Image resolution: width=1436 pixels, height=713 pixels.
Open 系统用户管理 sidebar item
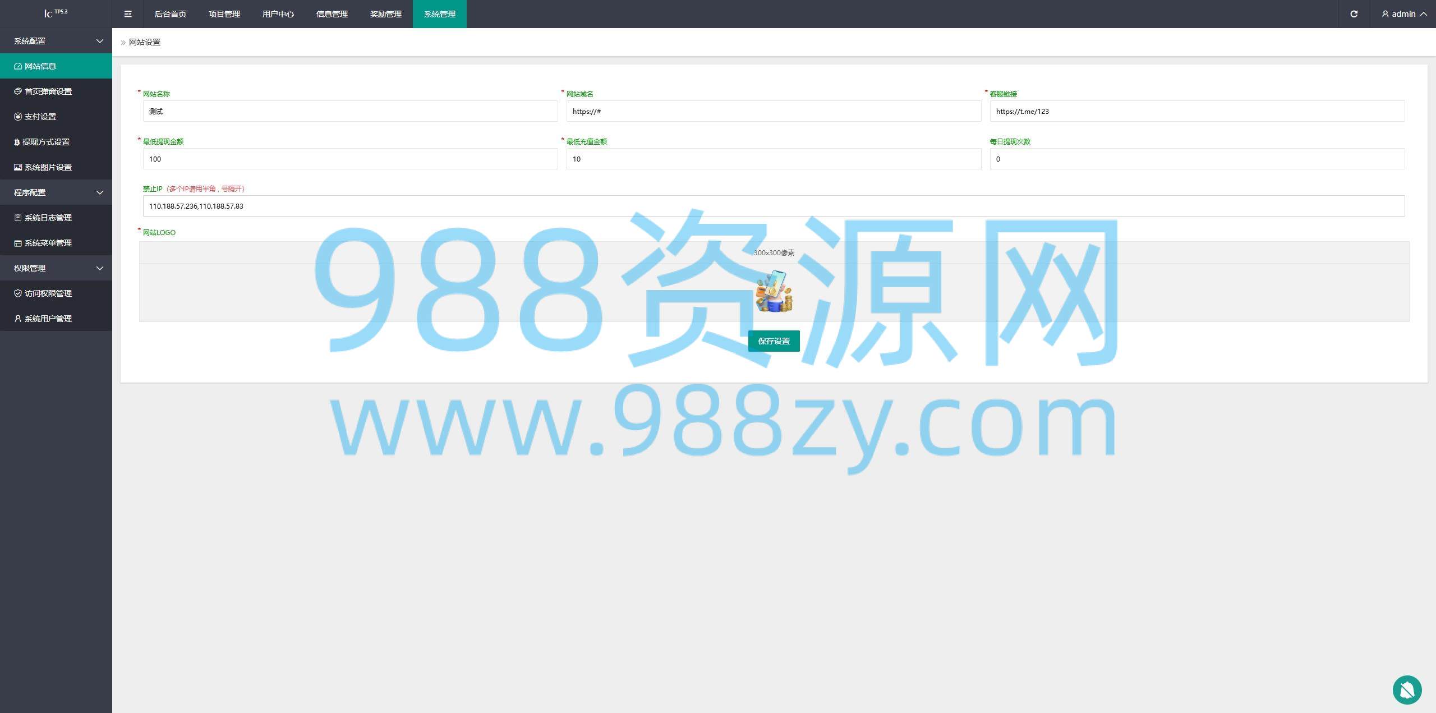tap(48, 319)
